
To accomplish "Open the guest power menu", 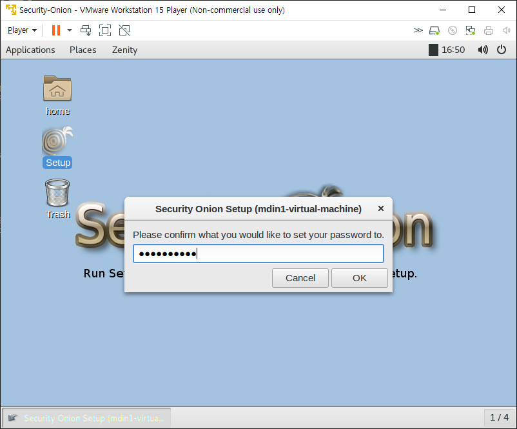I will [501, 50].
